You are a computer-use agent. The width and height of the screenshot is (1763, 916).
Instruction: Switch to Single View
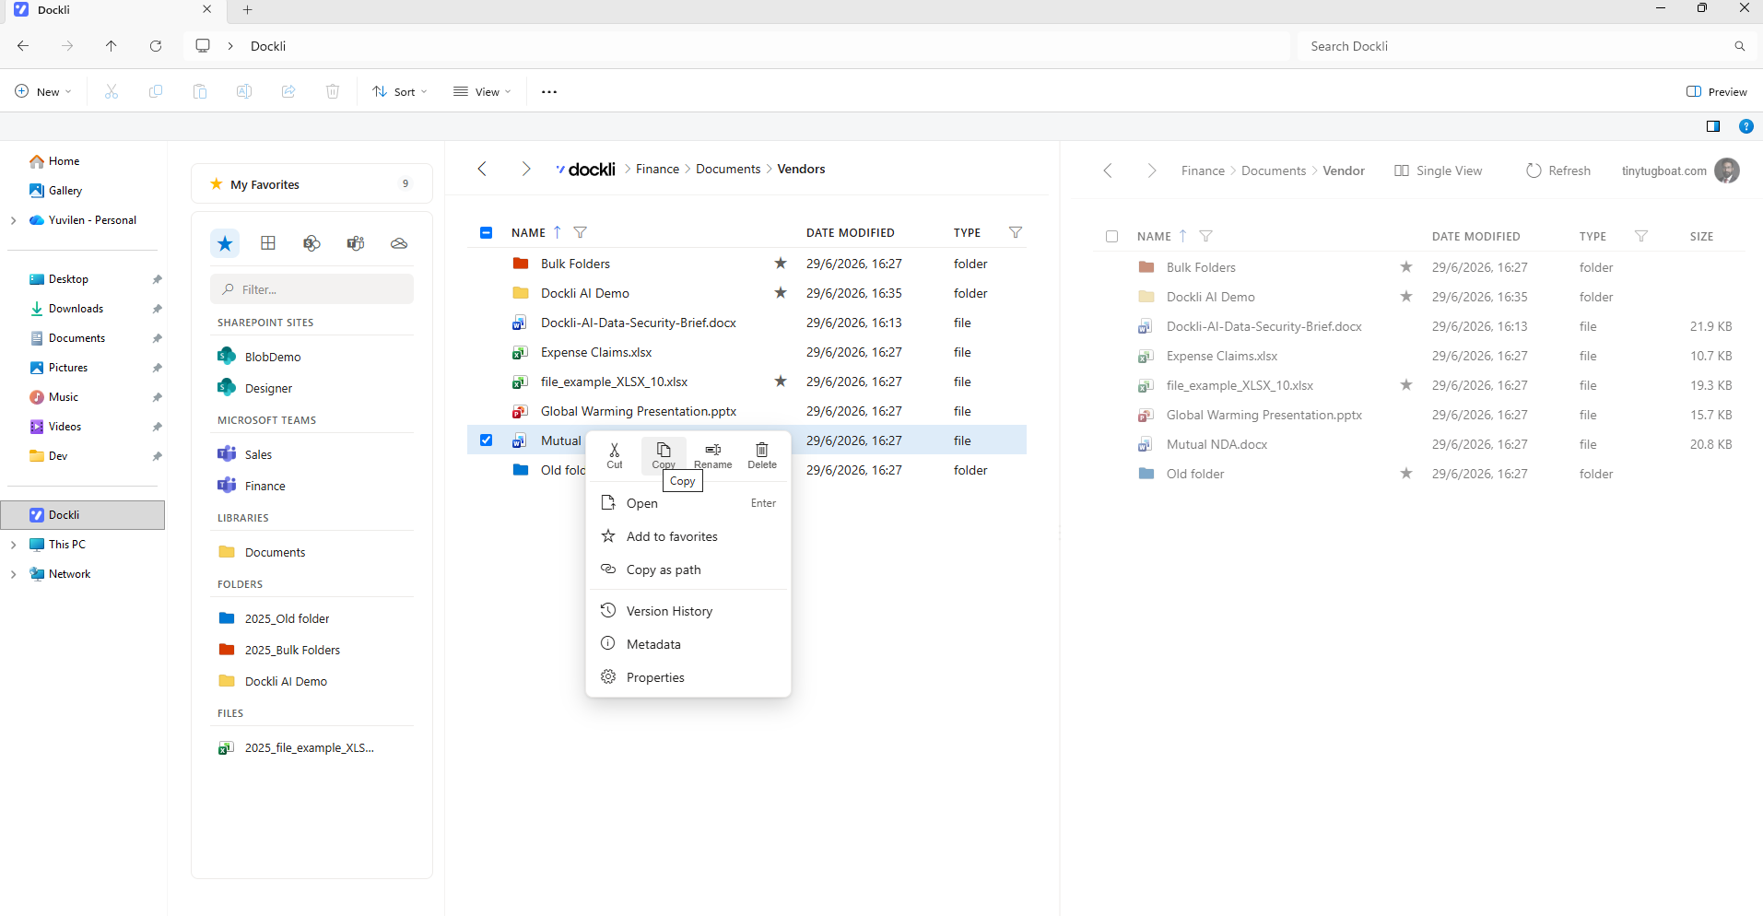[x=1439, y=170]
